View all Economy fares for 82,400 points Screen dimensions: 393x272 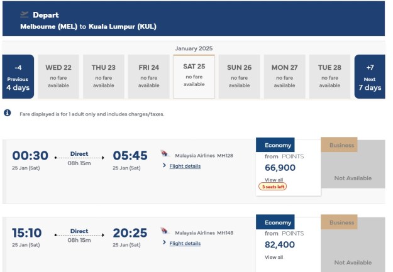click(x=274, y=257)
